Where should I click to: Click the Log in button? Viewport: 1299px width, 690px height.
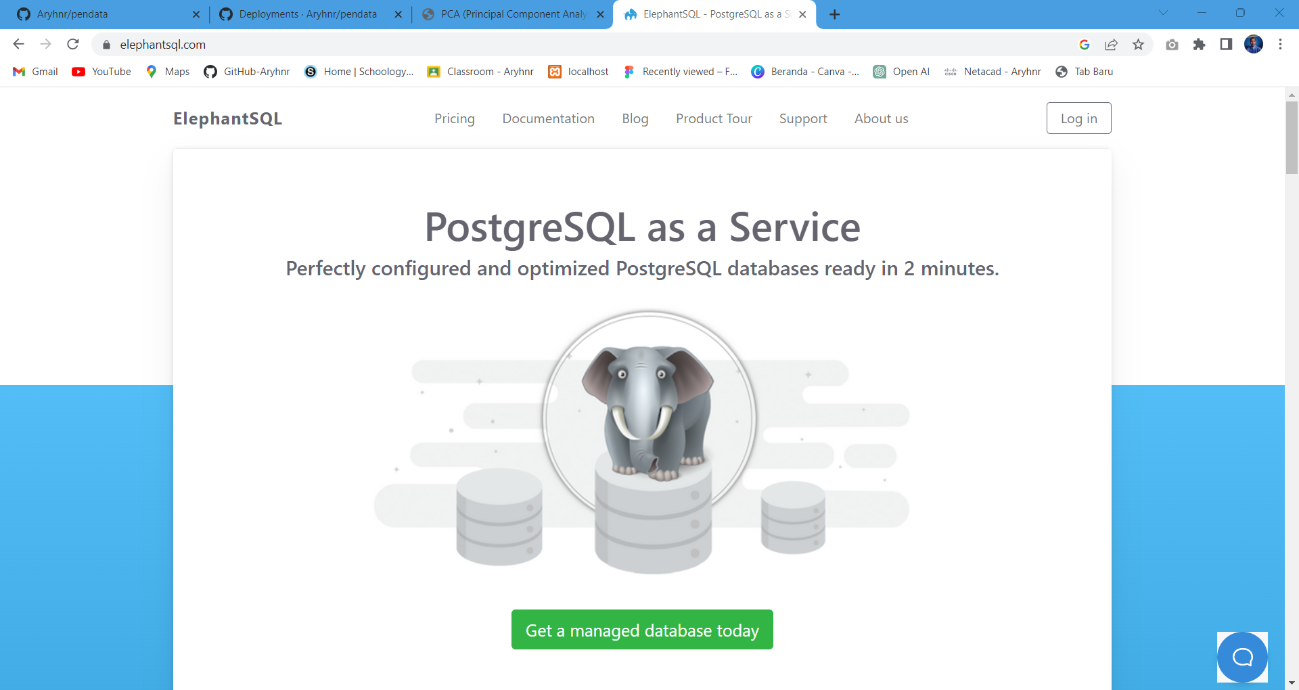(x=1078, y=118)
